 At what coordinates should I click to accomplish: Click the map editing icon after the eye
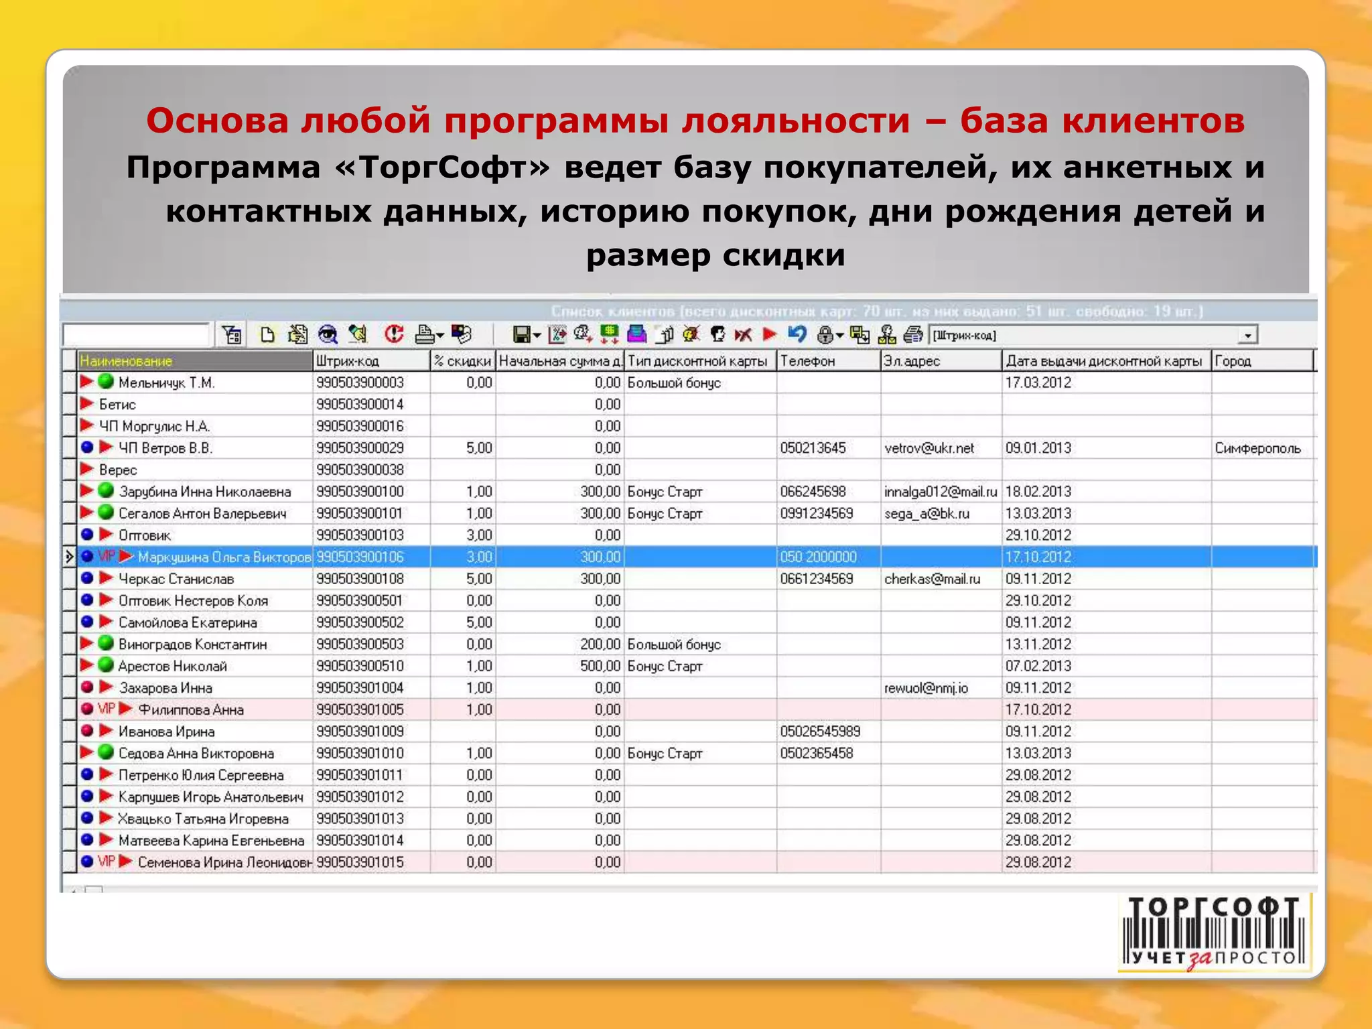[x=358, y=334]
